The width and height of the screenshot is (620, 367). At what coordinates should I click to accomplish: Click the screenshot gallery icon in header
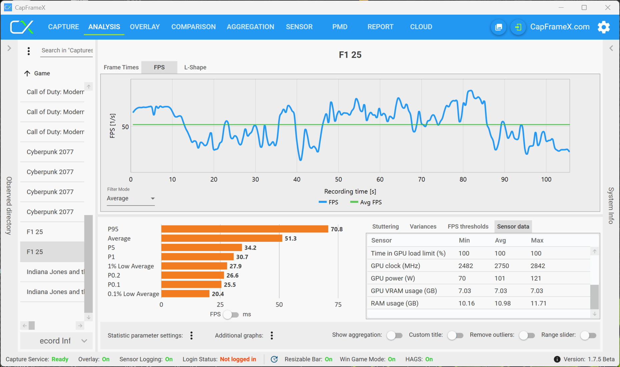[x=499, y=27]
